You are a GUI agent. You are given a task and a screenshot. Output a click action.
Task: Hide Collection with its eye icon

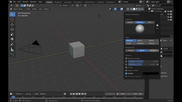(x=168, y=11)
